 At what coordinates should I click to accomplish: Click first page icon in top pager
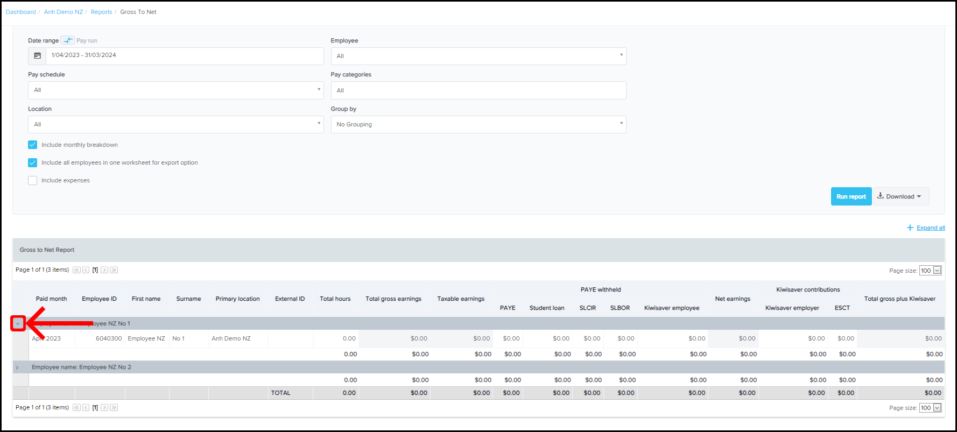coord(76,270)
